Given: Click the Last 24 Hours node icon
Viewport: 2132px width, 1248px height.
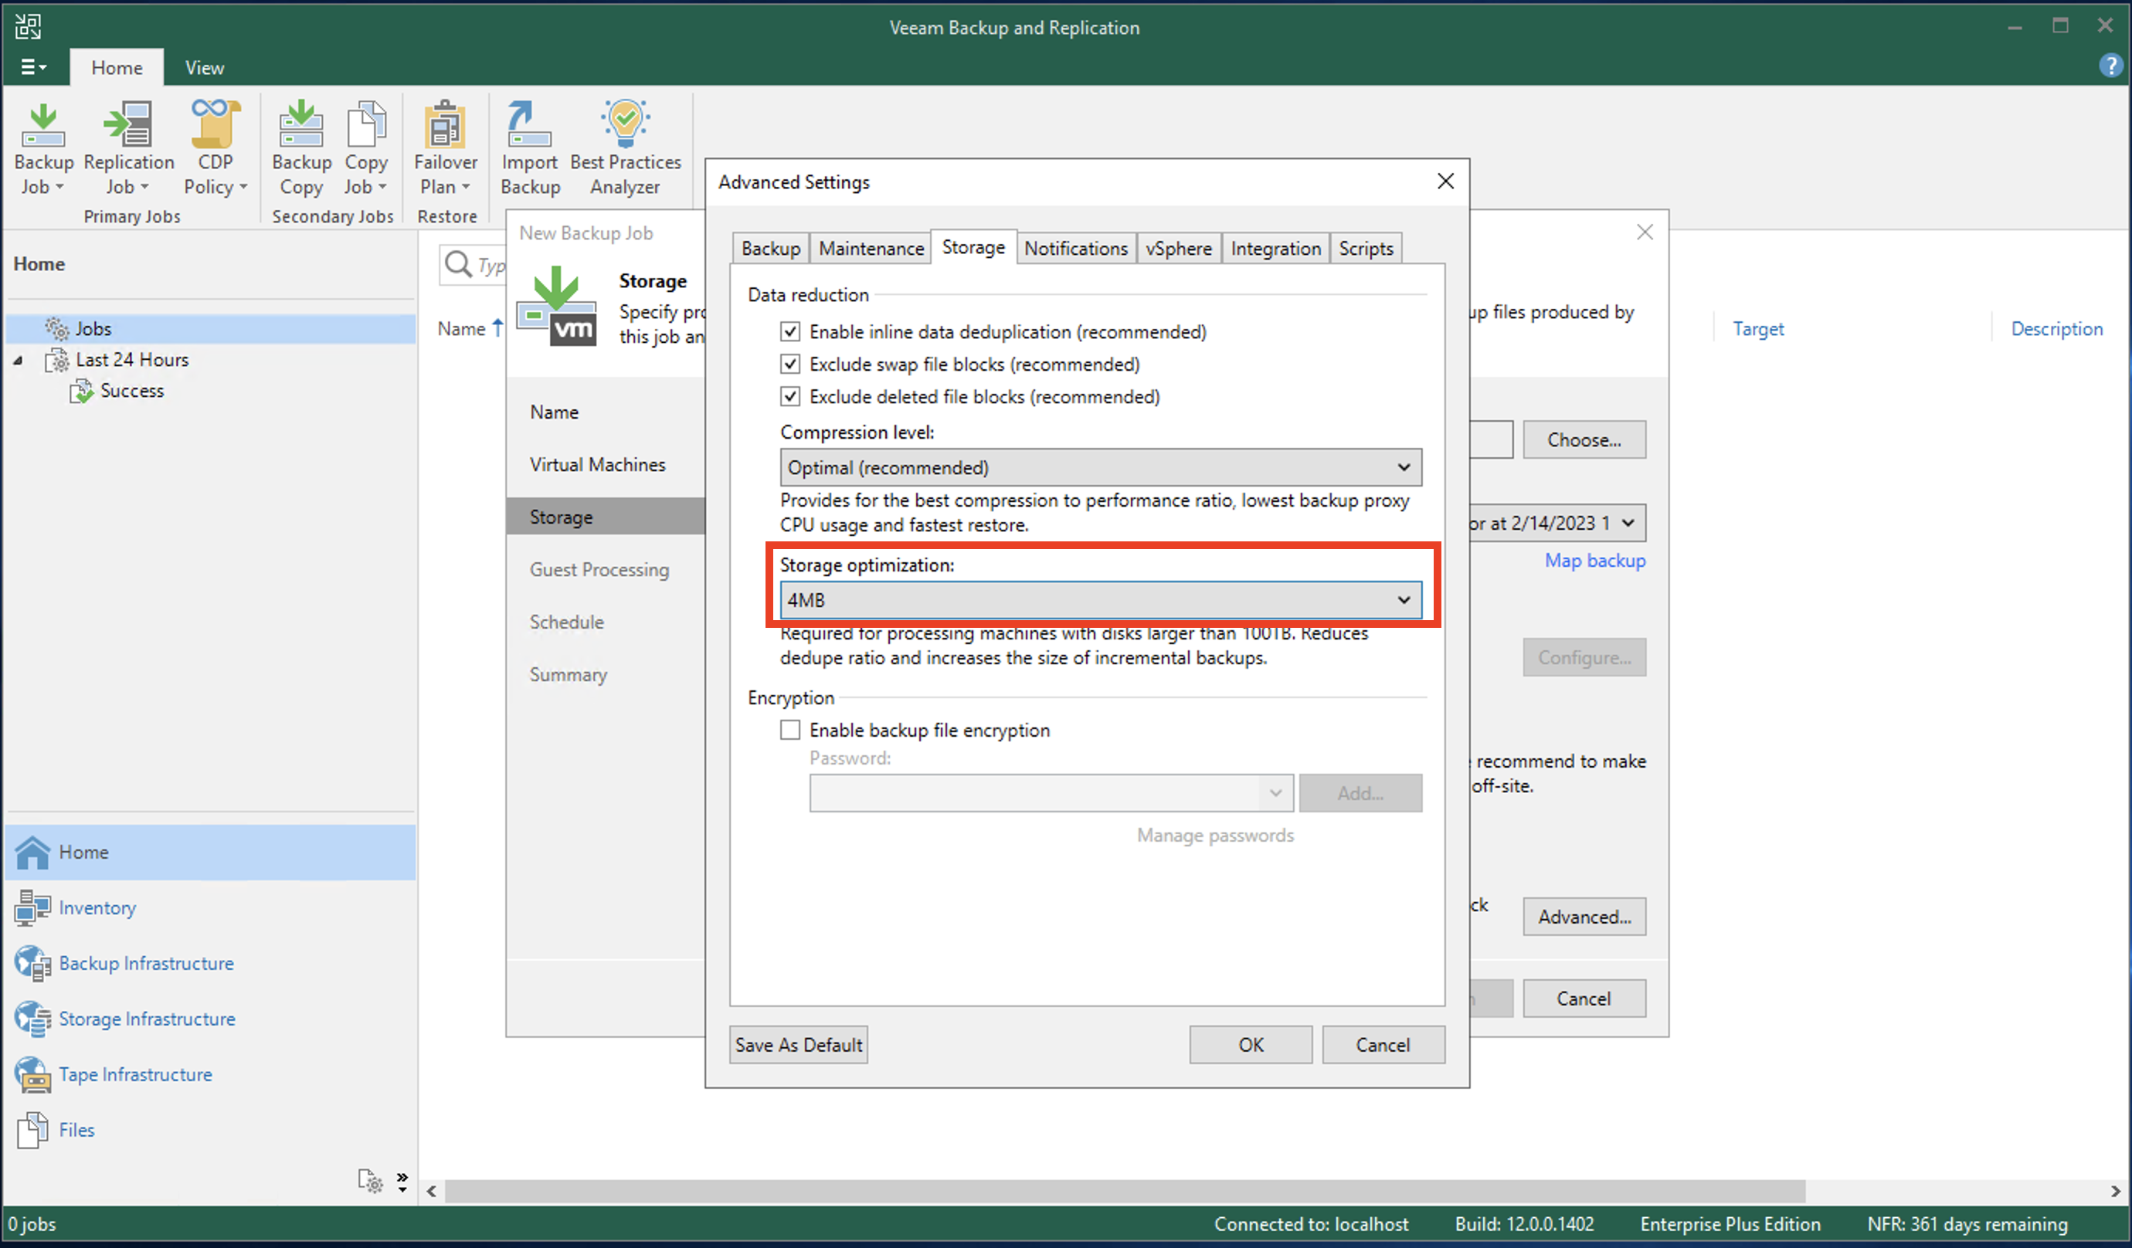Looking at the screenshot, I should (56, 361).
